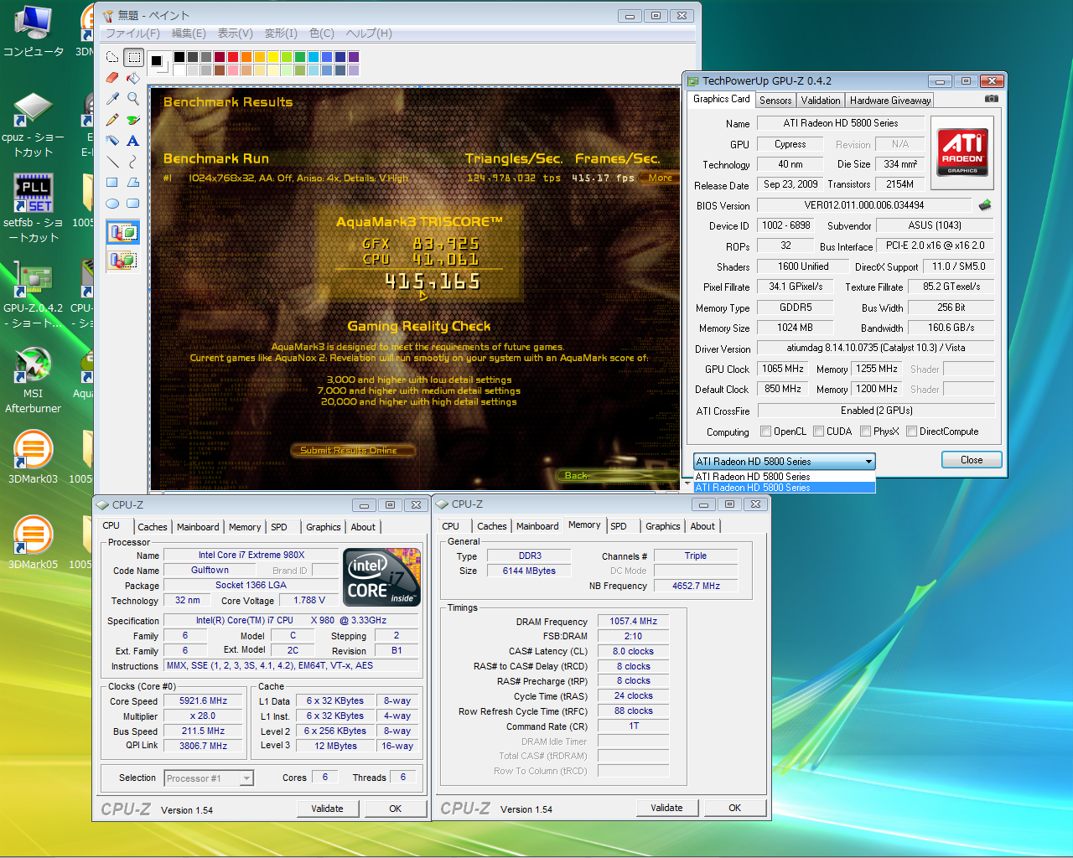Select the rectangular Select tool in Paint

tap(133, 57)
